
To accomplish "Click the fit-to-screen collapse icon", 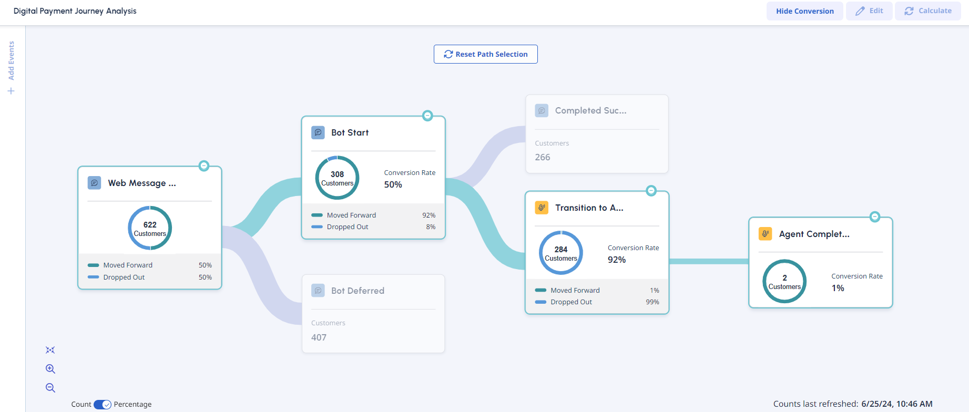I will click(x=50, y=350).
